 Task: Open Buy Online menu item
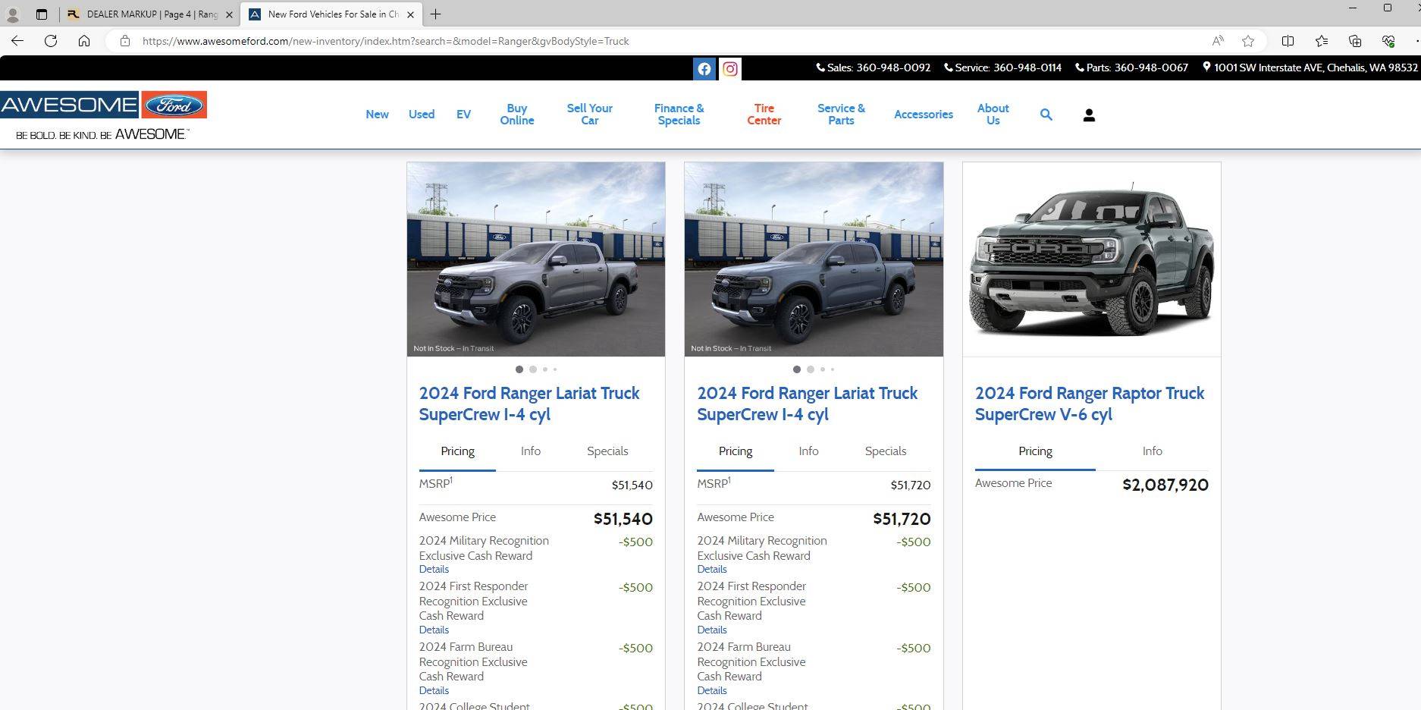point(517,115)
